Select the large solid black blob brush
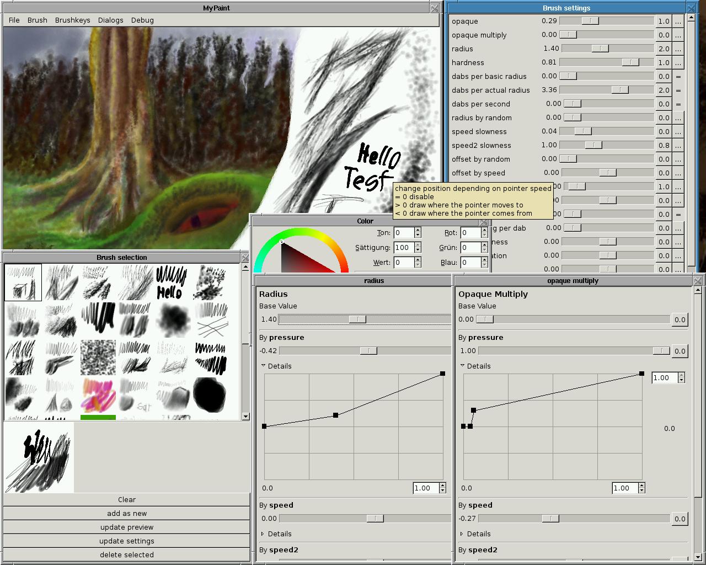 click(x=210, y=395)
